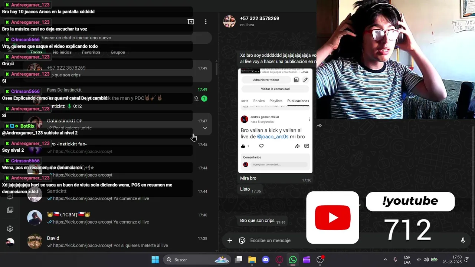
Task: Click the forward arrow beside the image
Action: click(319, 126)
